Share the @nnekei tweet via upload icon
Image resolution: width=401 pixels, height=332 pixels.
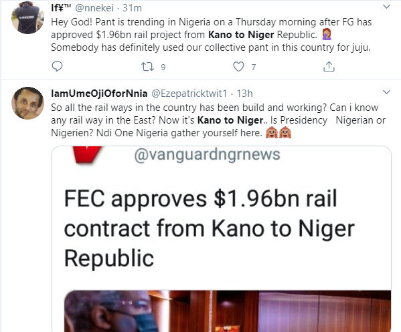(329, 67)
